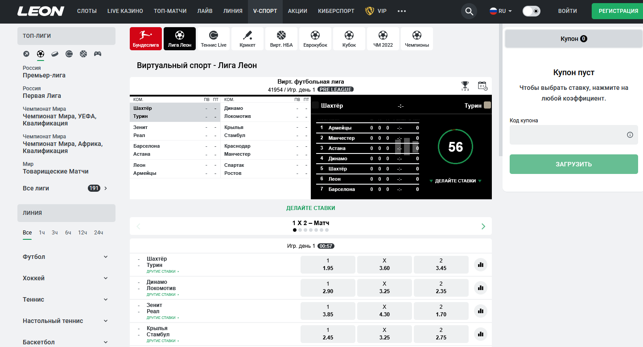Image resolution: width=643 pixels, height=347 pixels.
Task: Open the RU language dropdown
Action: coord(501,11)
